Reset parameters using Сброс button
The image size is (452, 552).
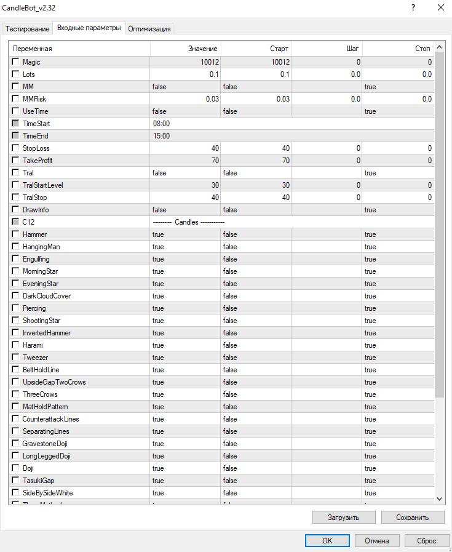click(x=426, y=541)
